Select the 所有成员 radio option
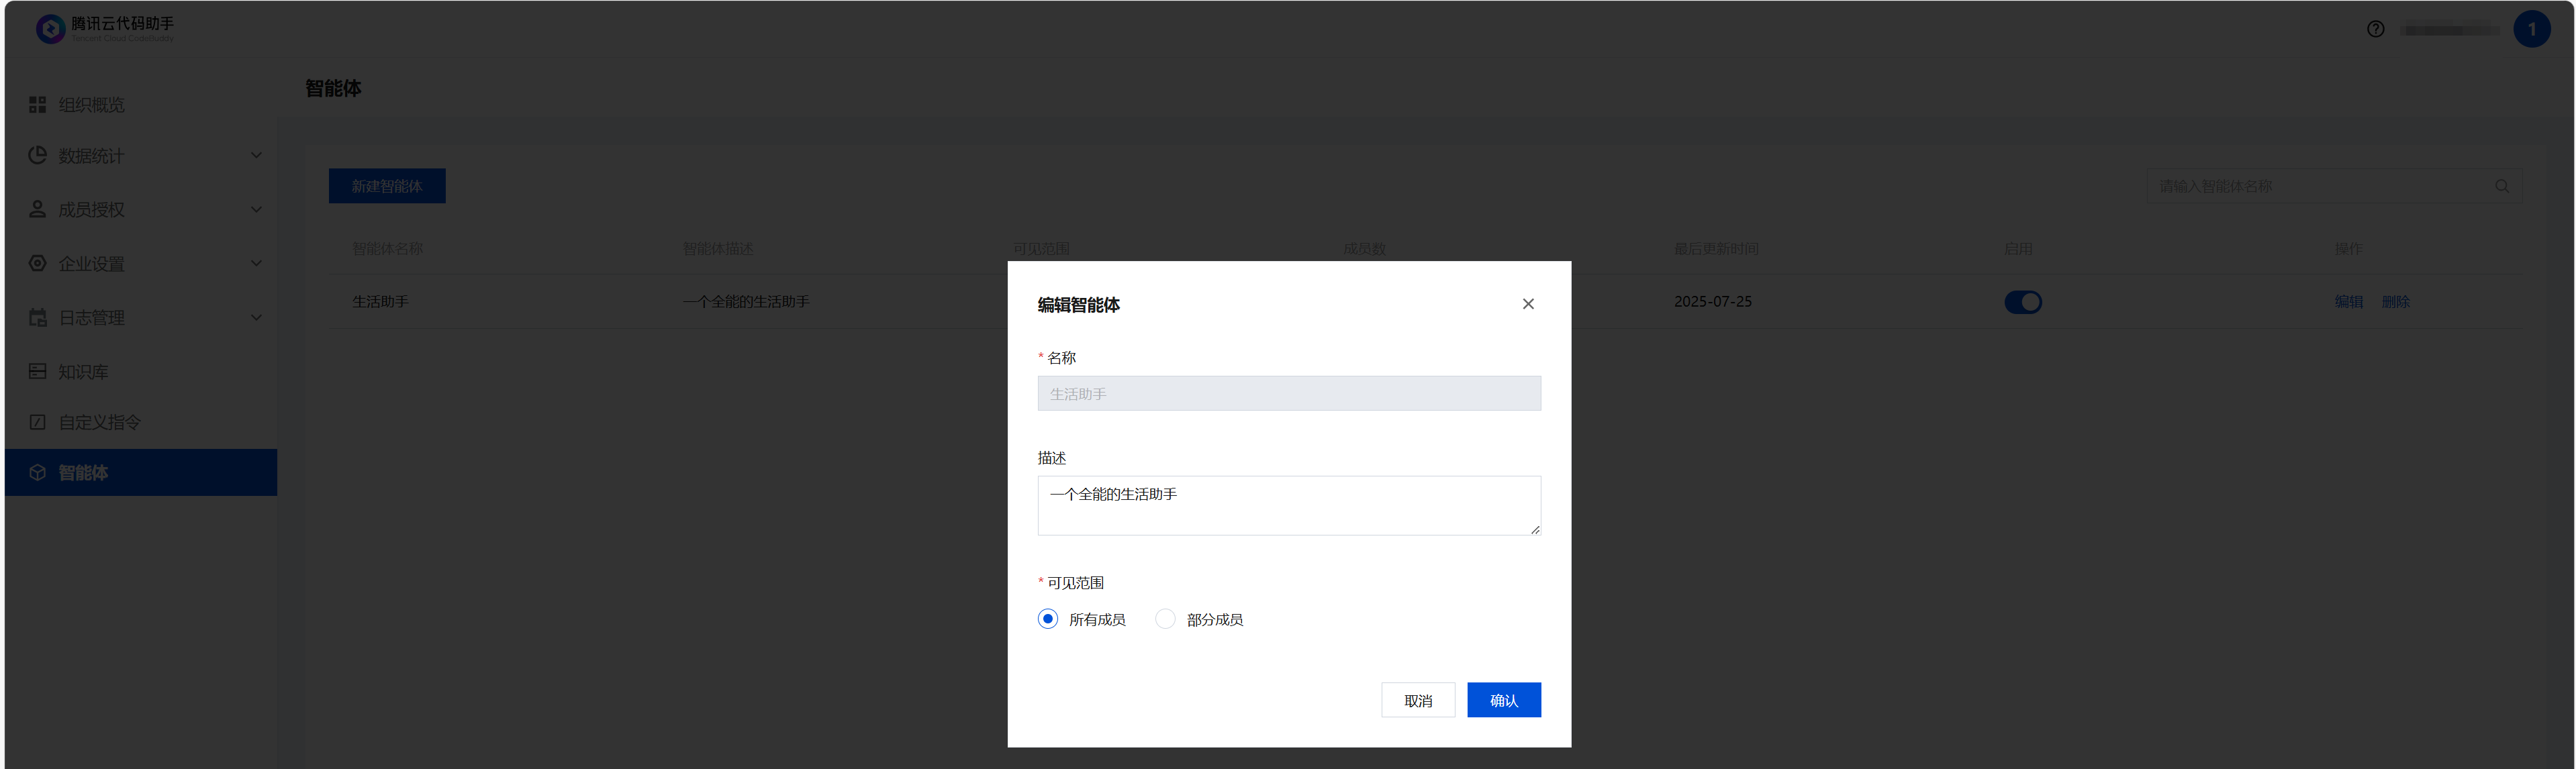This screenshot has height=769, width=2576. [1047, 619]
